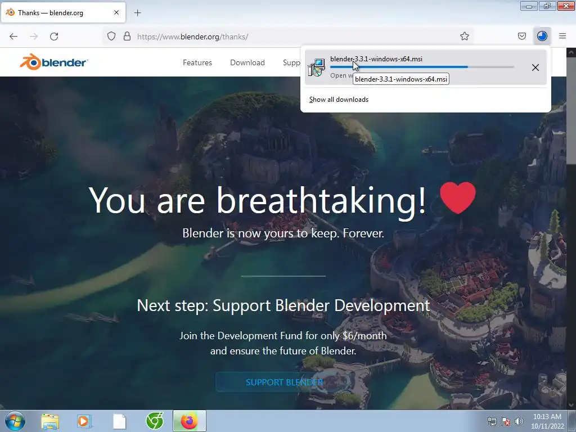Cancel the blender-3.3.1 msi download

(x=535, y=67)
